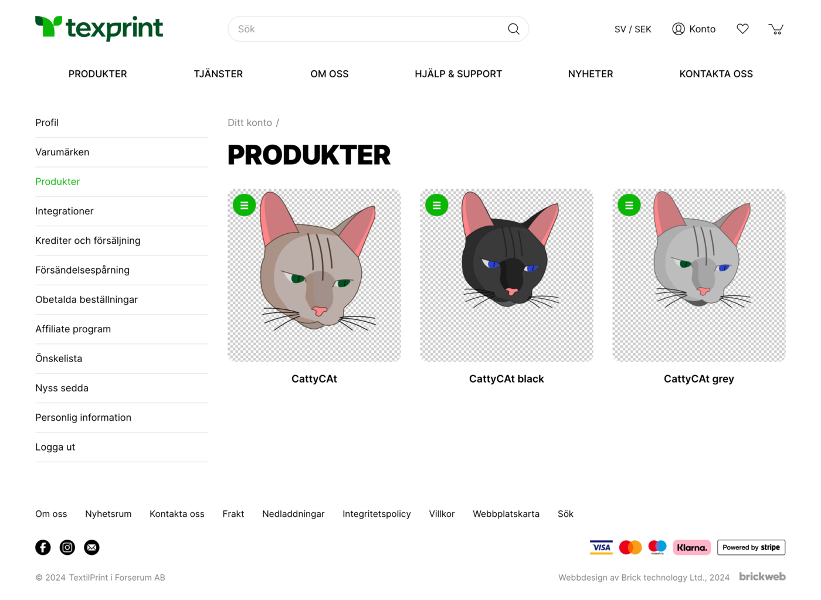Go to HJÄLP & SUPPORT menu
The image size is (821, 600).
click(x=458, y=74)
